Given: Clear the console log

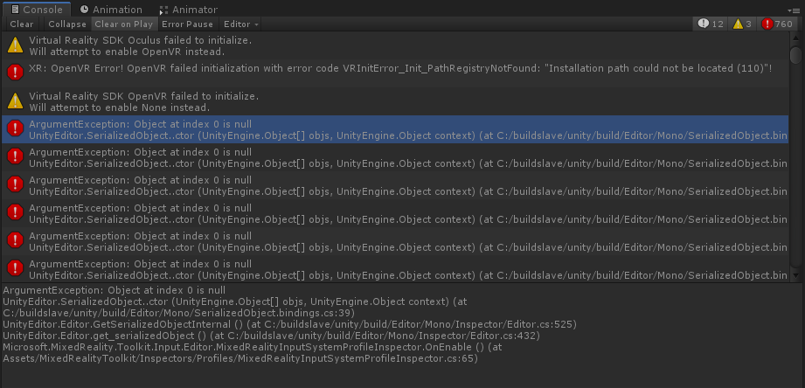Looking at the screenshot, I should click(x=22, y=24).
